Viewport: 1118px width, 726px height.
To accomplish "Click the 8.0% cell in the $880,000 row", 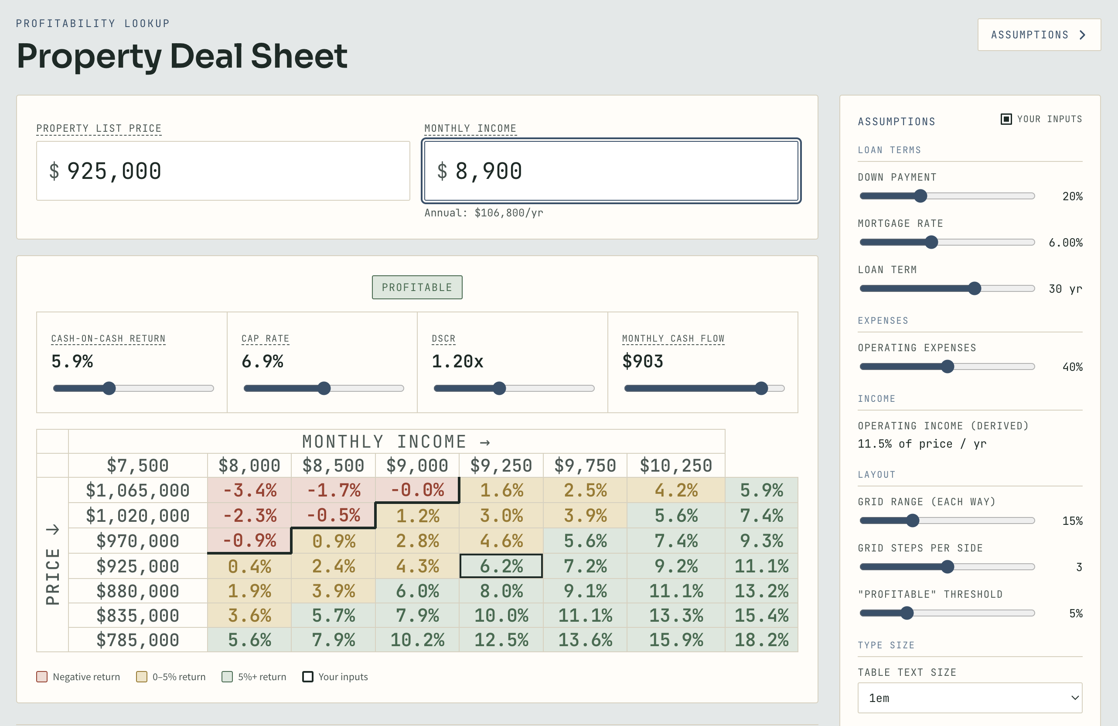I will point(501,591).
